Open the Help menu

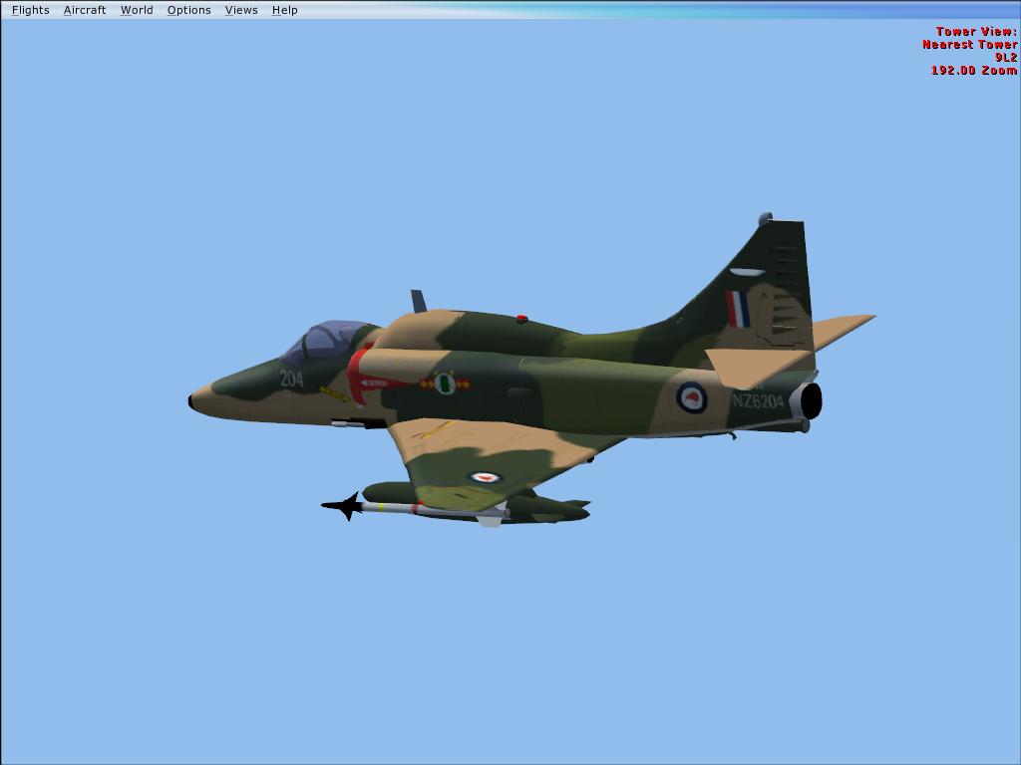click(x=284, y=10)
